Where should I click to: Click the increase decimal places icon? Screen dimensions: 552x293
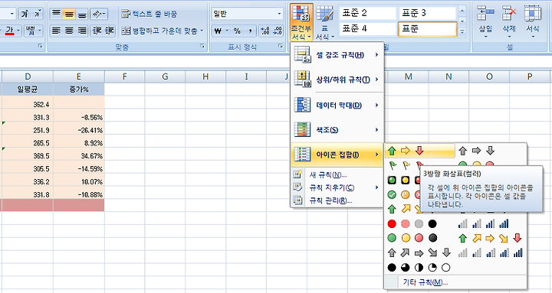point(264,31)
